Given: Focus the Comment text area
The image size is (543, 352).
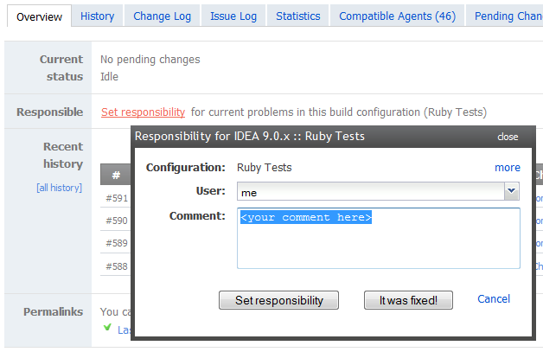Looking at the screenshot, I should (378, 242).
